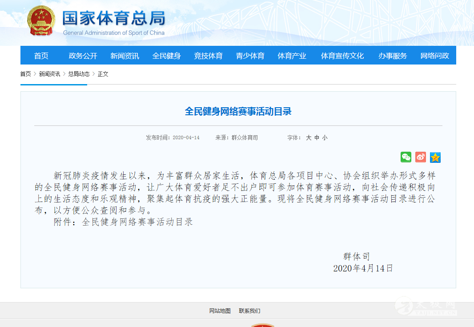Click the QZone star share icon
474x327 pixels.
tap(435, 157)
